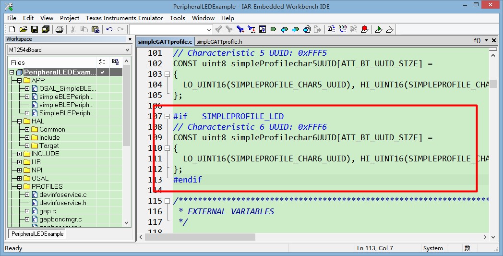The height and width of the screenshot is (256, 503).
Task: Click the Open file folder icon
Action: tap(23, 29)
